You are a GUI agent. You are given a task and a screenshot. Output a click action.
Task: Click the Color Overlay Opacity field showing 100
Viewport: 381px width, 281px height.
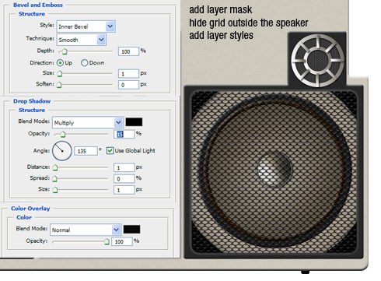[122, 241]
